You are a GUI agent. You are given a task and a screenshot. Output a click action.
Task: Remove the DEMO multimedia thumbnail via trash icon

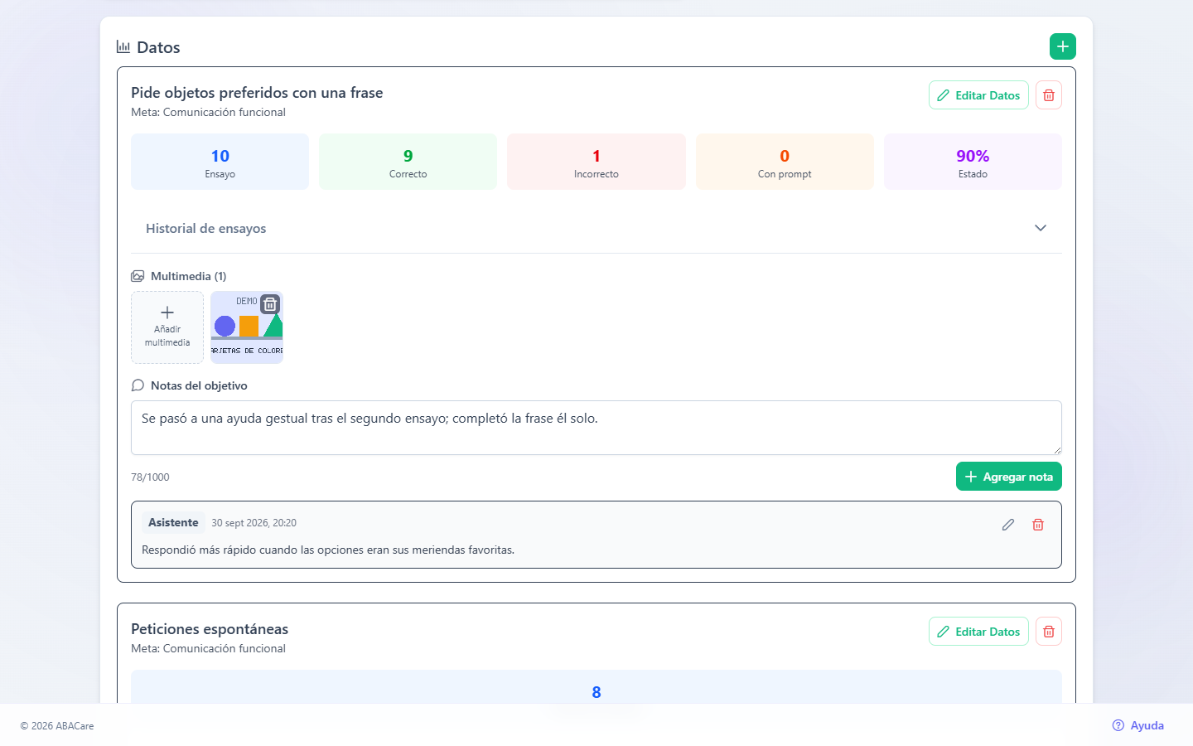[x=270, y=304]
